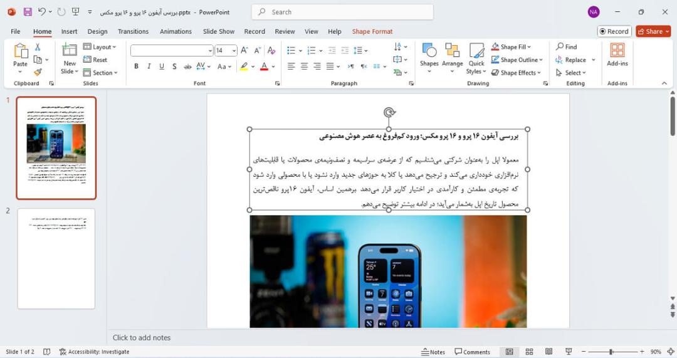Toggle Normal view in status bar
This screenshot has width=677, height=358.
tap(510, 352)
